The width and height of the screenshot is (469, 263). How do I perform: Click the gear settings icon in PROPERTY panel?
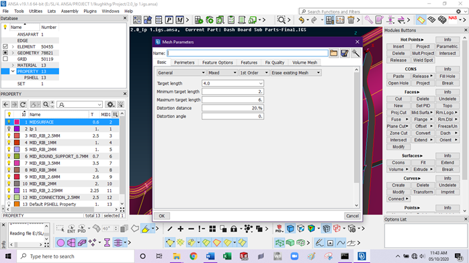(110, 105)
